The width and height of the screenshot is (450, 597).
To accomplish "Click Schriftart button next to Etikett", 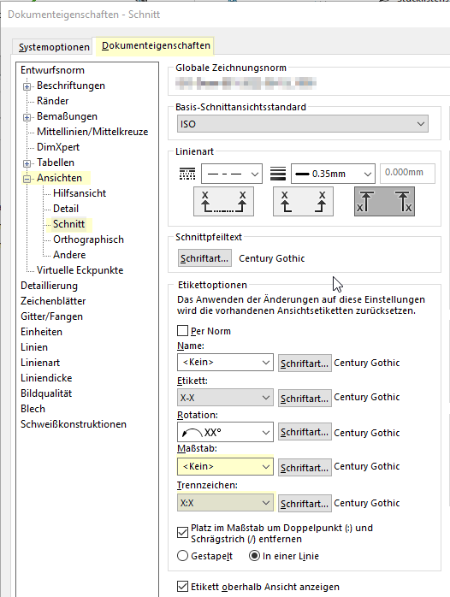I will coord(305,399).
